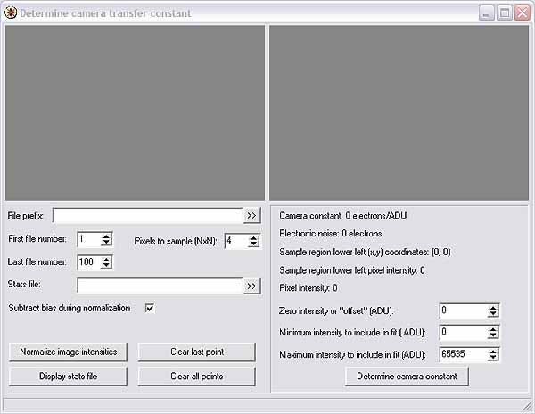Viewport: 535px width, 414px height.
Task: Click Sample region lower left coordinates text
Action: (365, 253)
